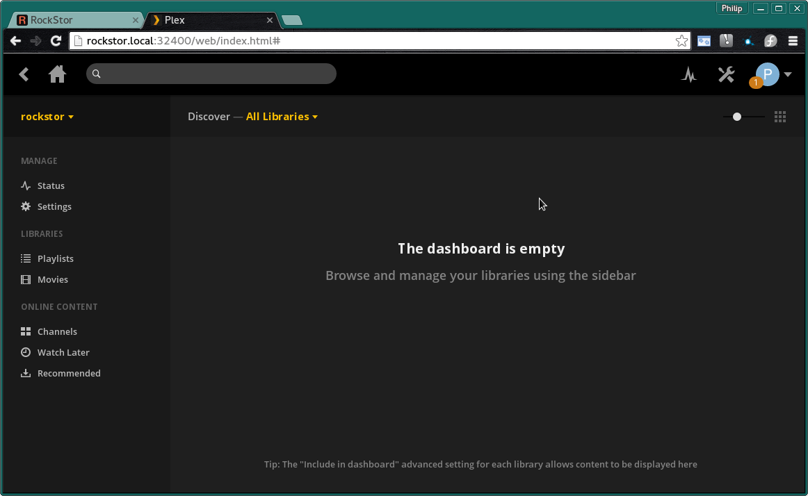This screenshot has height=496, width=808.
Task: Open Status in the sidebar
Action: click(x=51, y=186)
